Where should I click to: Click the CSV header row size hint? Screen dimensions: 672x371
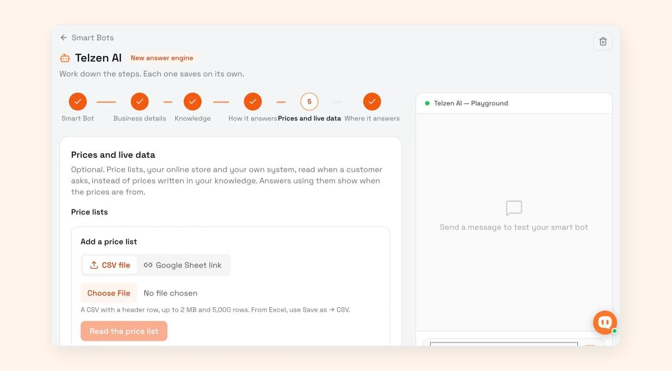216,309
